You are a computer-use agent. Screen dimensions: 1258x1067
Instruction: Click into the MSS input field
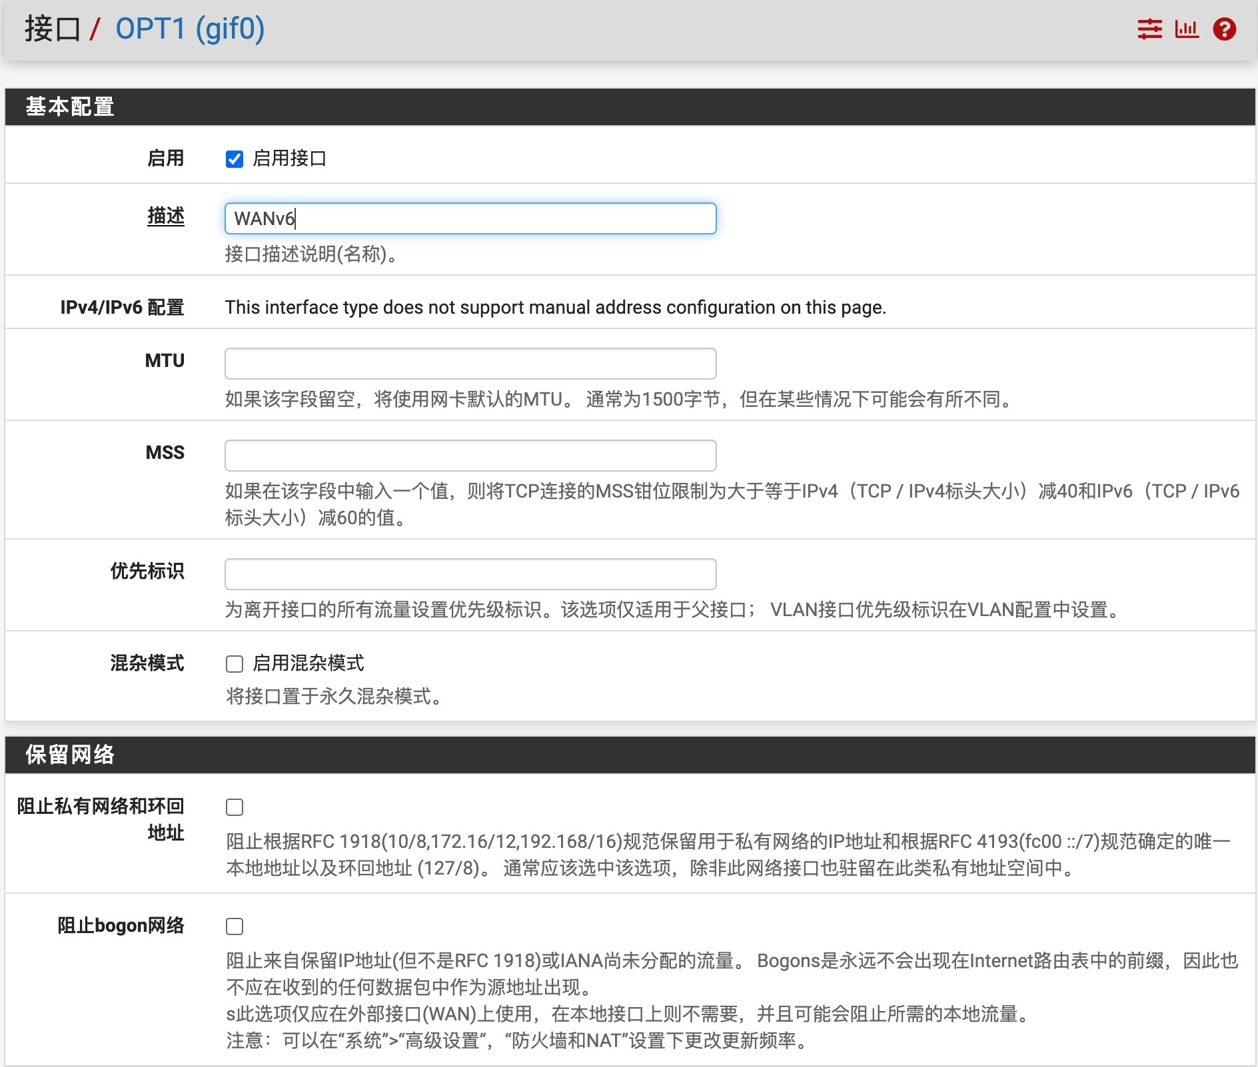pyautogui.click(x=470, y=456)
